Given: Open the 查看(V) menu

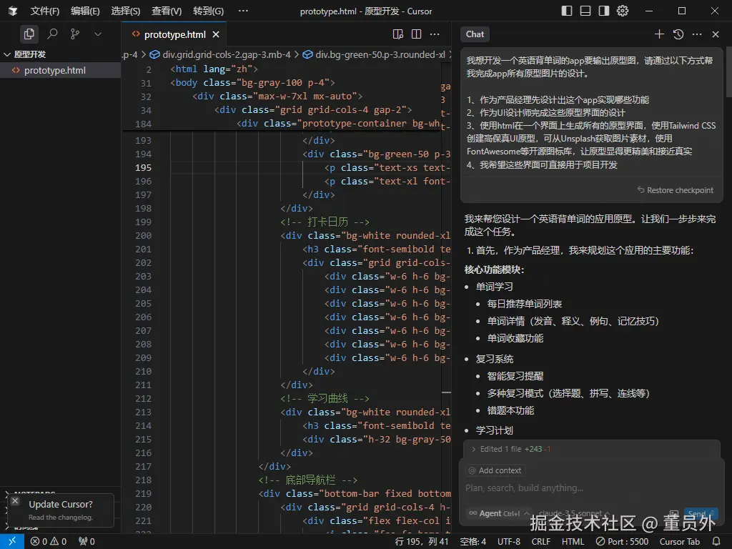Looking at the screenshot, I should (167, 11).
